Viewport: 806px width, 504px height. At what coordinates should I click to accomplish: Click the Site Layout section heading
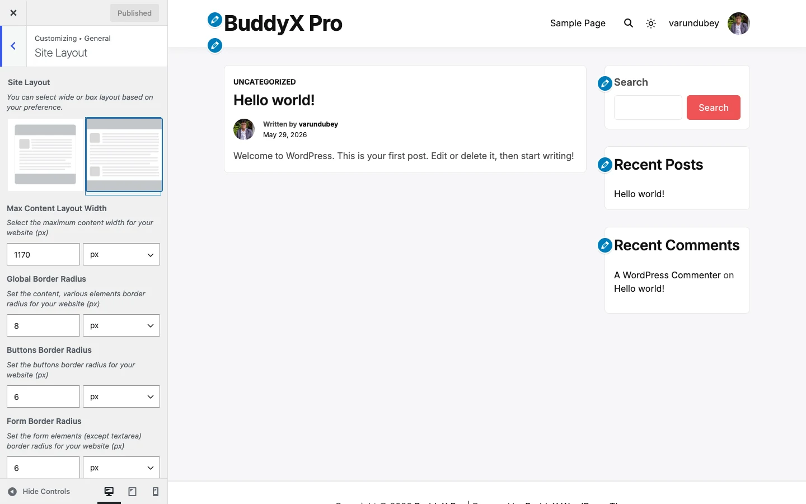pos(29,82)
